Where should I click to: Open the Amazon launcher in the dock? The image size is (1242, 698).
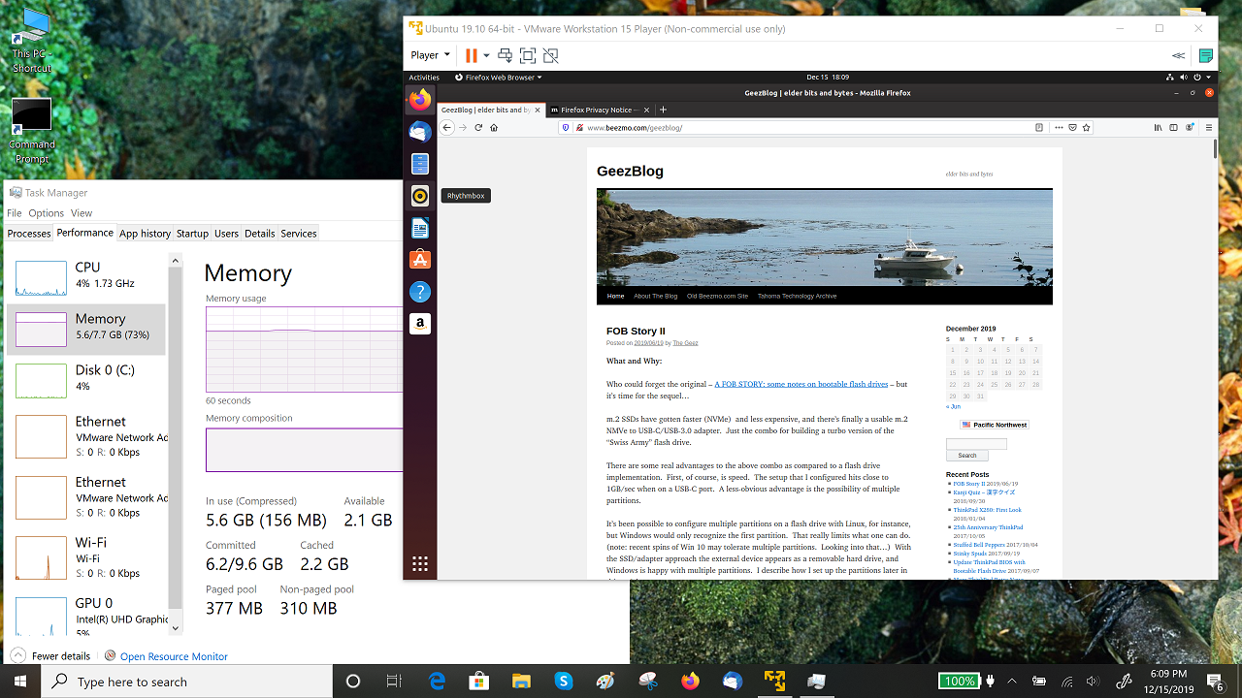[x=420, y=324]
